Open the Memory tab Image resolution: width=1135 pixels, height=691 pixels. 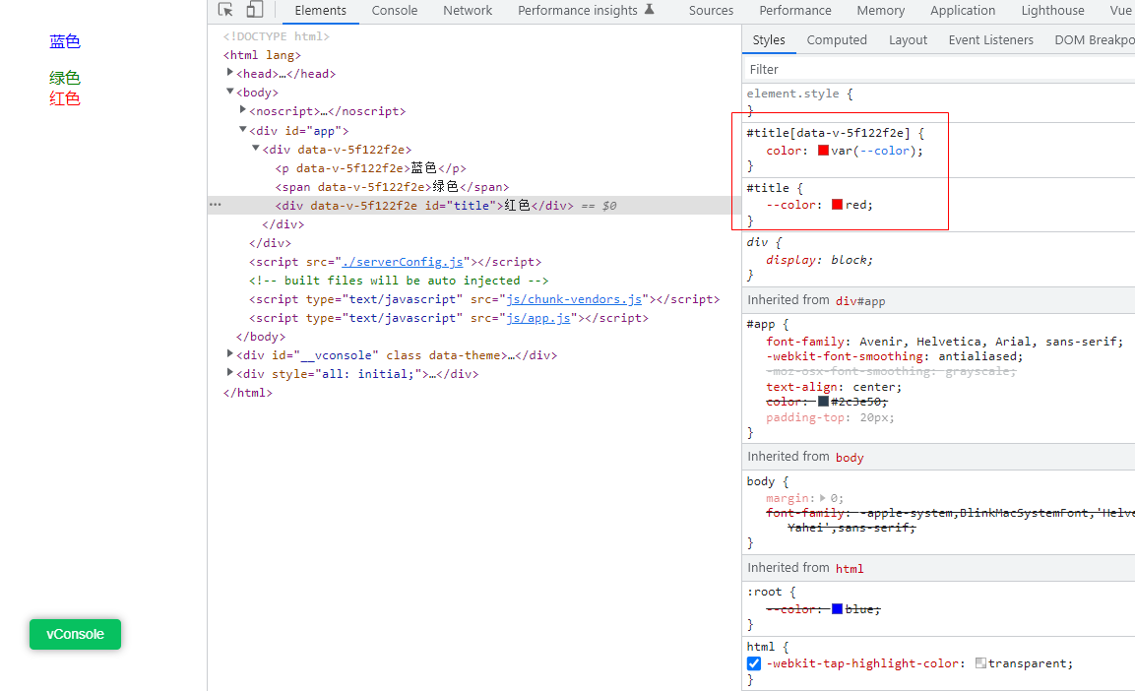click(881, 10)
